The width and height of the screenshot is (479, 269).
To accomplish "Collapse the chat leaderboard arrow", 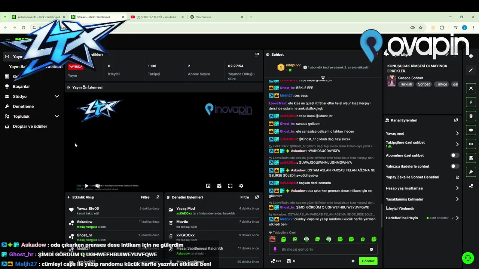I will pyautogui.click(x=323, y=78).
